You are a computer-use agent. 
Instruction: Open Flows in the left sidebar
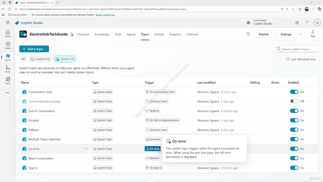pyautogui.click(x=8, y=69)
